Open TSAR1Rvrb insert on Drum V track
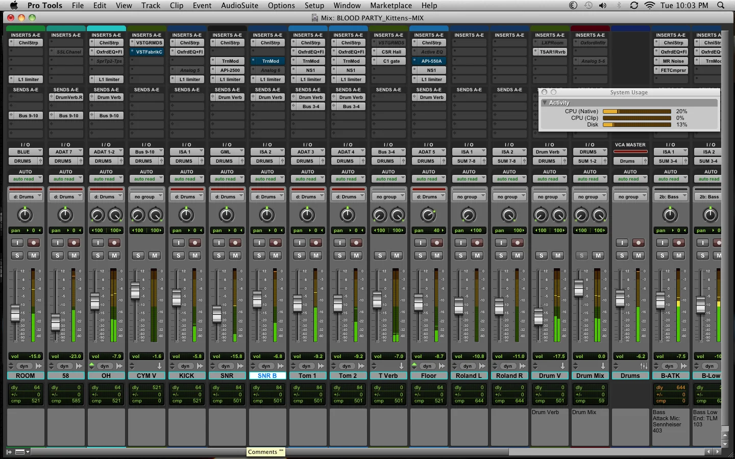735x459 pixels. pos(549,52)
